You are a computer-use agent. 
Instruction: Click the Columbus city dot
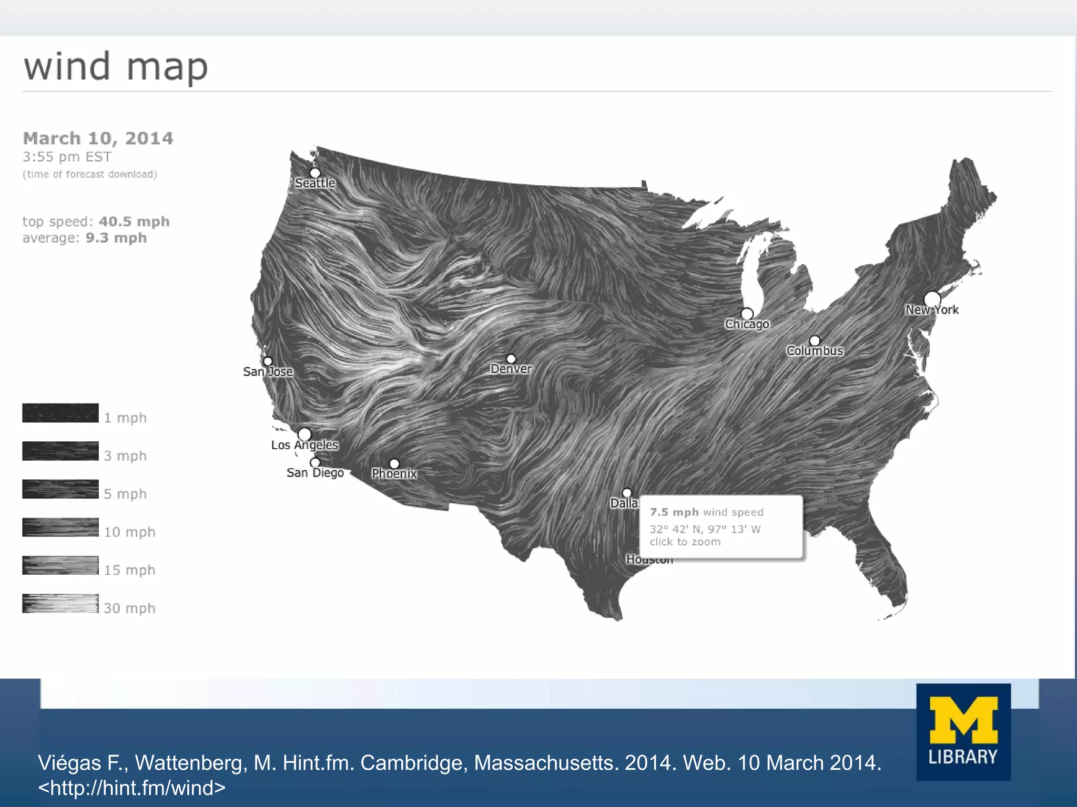(x=815, y=340)
